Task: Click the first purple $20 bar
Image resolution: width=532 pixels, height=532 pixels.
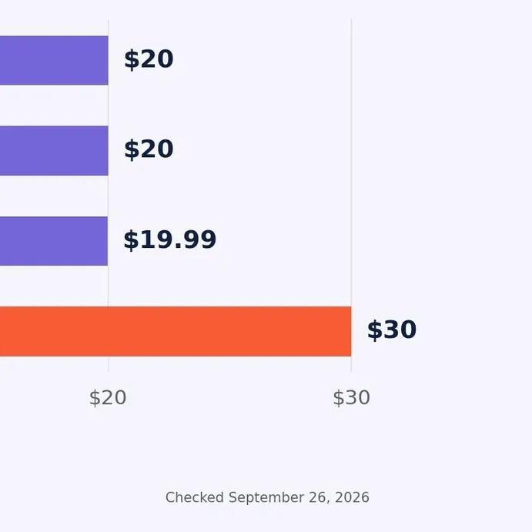Action: (54, 60)
